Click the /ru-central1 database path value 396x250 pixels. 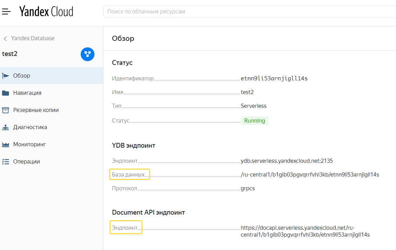tap(310, 175)
